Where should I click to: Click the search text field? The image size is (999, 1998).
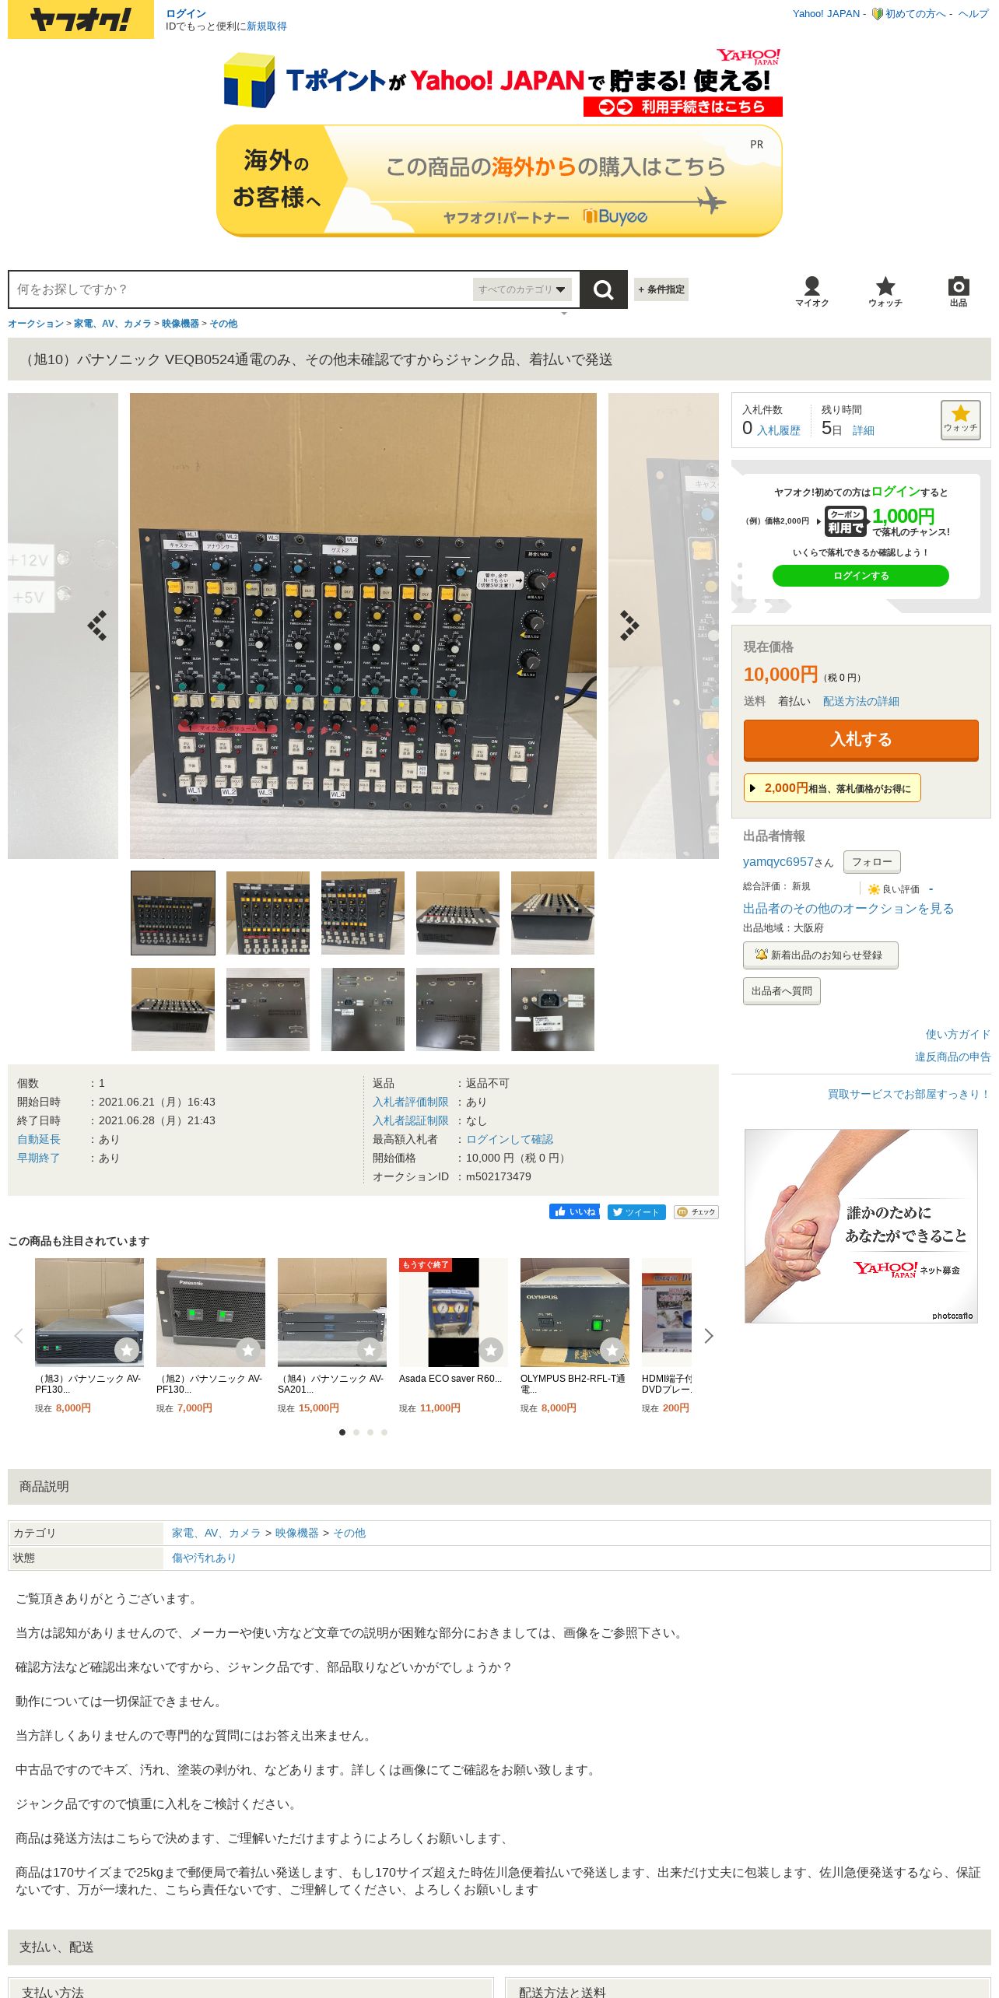[241, 289]
